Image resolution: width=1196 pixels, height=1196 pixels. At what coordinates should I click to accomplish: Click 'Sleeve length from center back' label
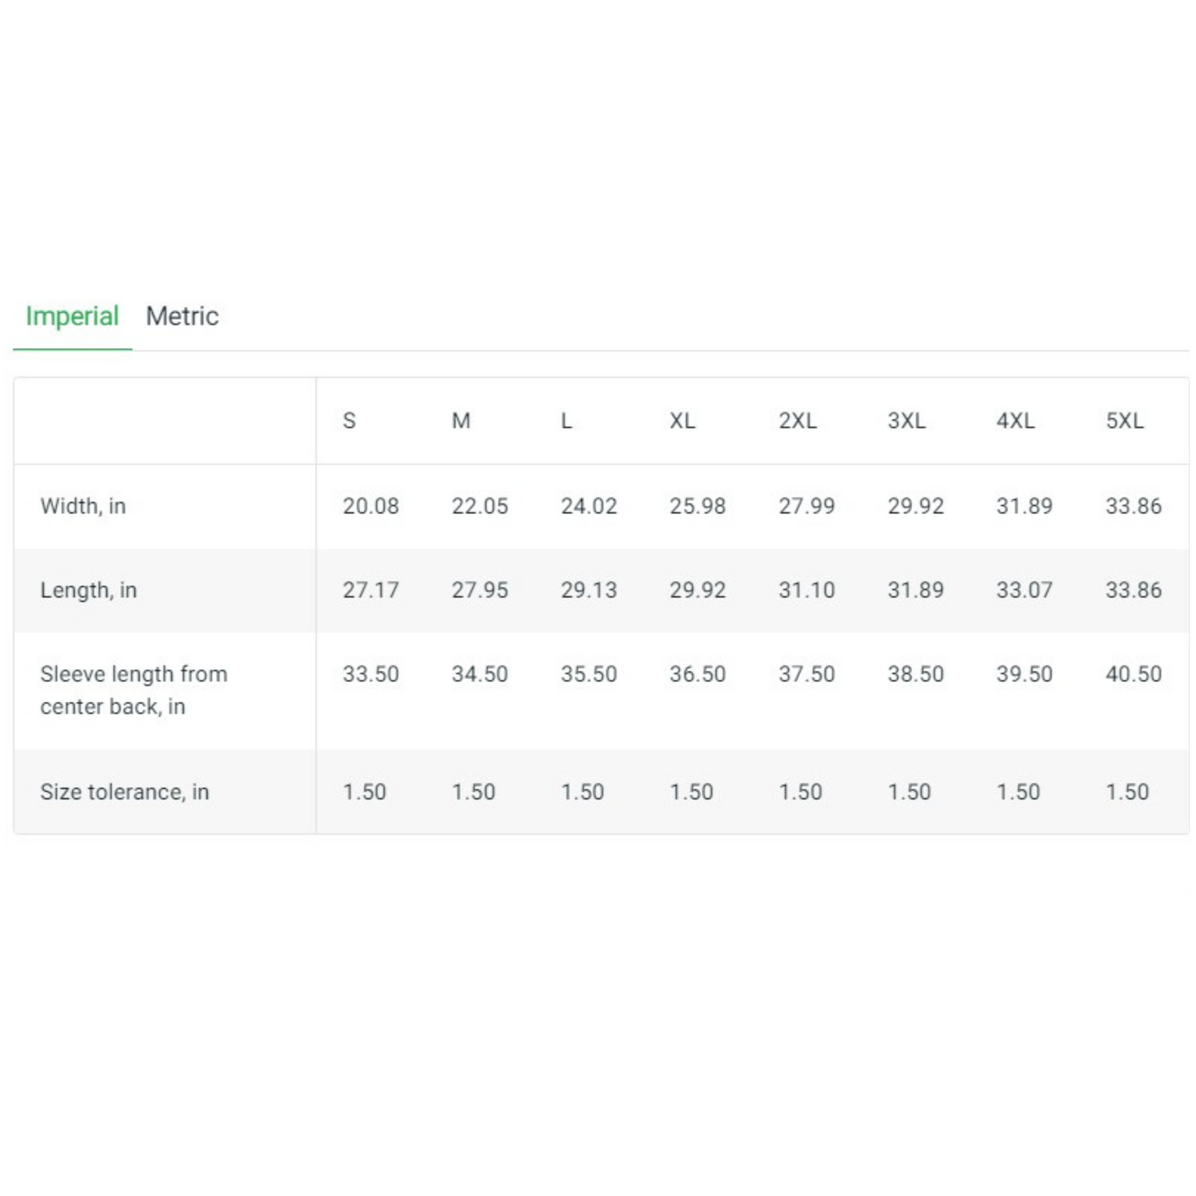(133, 689)
